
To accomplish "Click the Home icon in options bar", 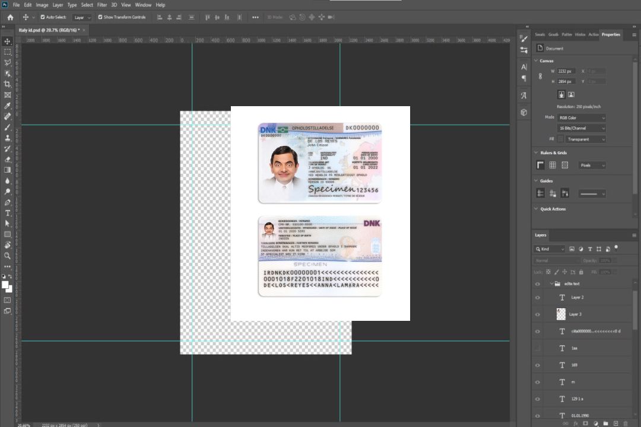I will (x=10, y=17).
